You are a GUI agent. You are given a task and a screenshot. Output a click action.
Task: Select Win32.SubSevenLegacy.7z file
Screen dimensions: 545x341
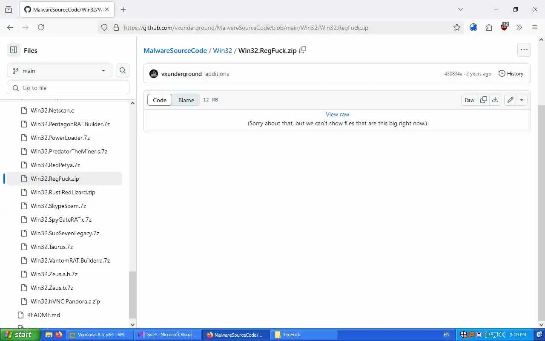[64, 233]
